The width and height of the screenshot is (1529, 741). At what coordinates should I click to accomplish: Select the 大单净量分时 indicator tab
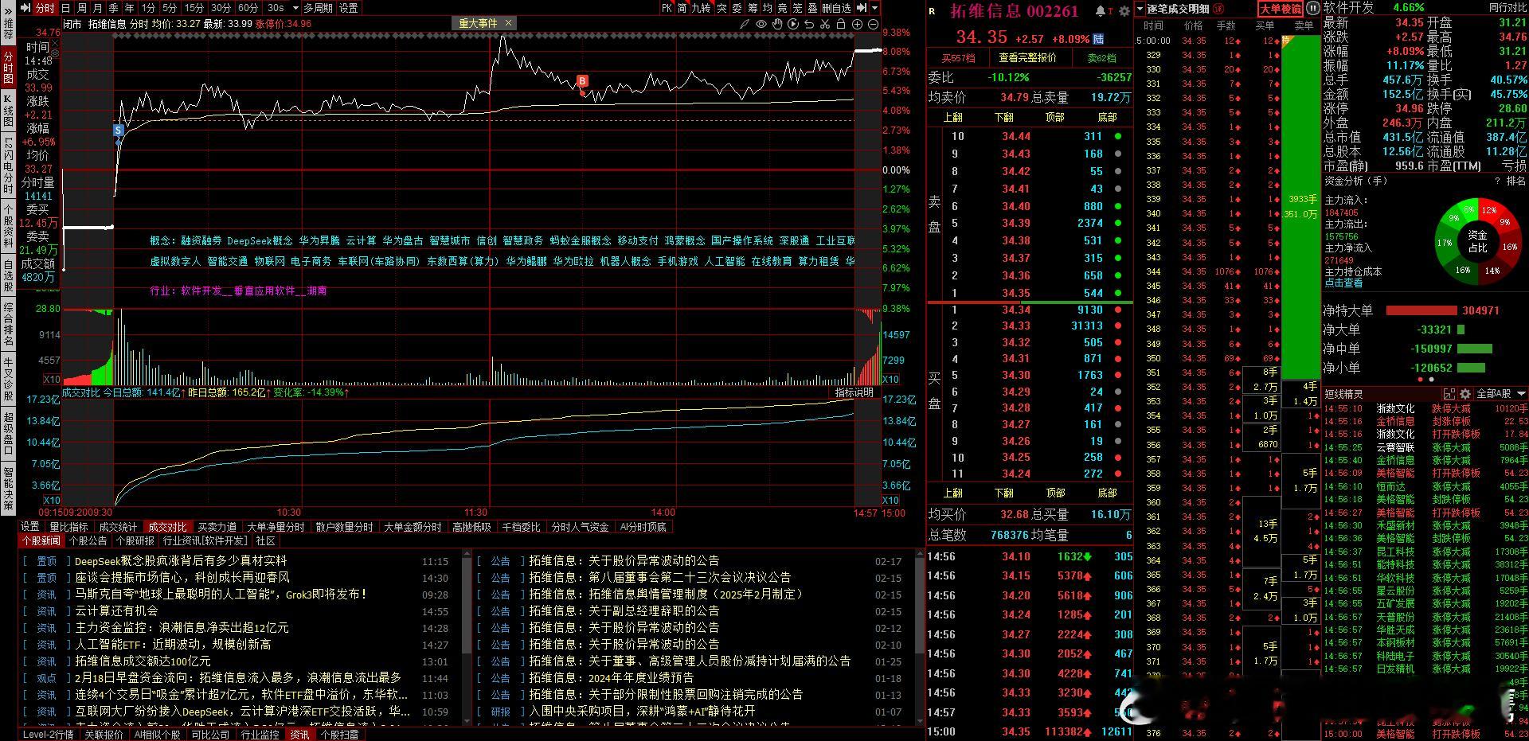point(276,527)
